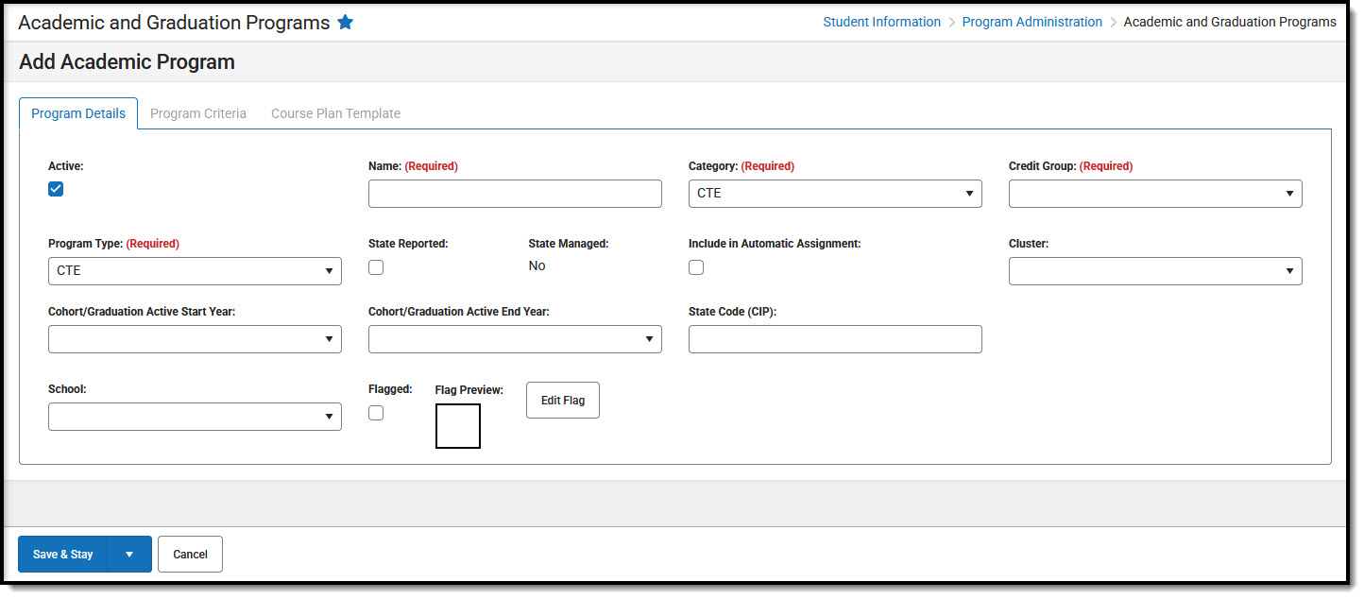
Task: Switch to the Program Criteria tab
Action: tap(198, 113)
